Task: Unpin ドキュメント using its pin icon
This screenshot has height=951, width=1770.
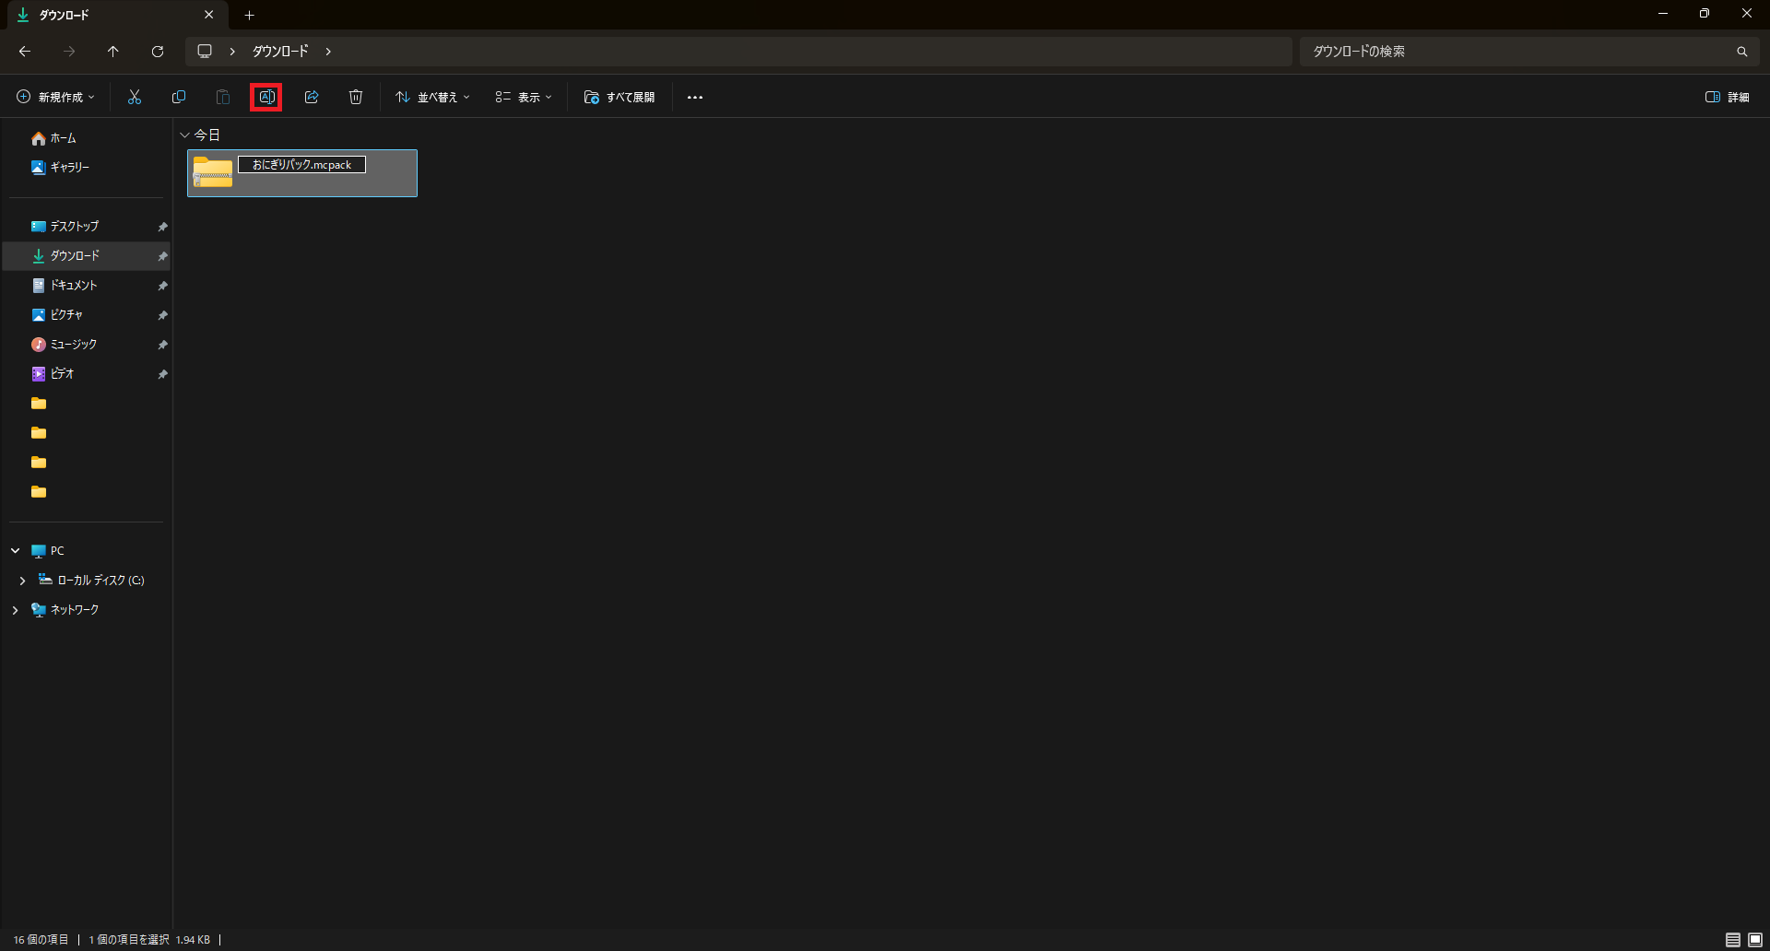Action: click(x=162, y=286)
